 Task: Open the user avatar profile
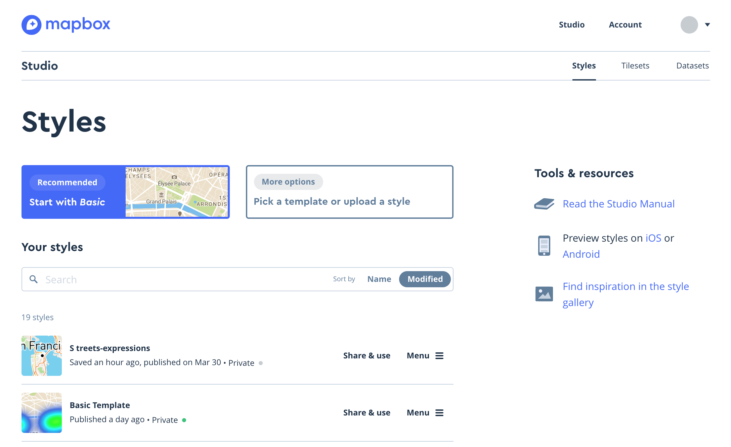coord(689,25)
